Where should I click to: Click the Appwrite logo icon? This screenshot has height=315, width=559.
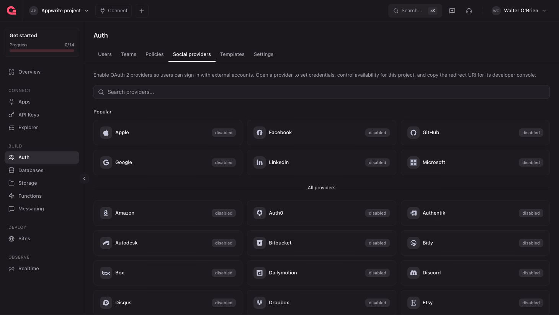[11, 11]
